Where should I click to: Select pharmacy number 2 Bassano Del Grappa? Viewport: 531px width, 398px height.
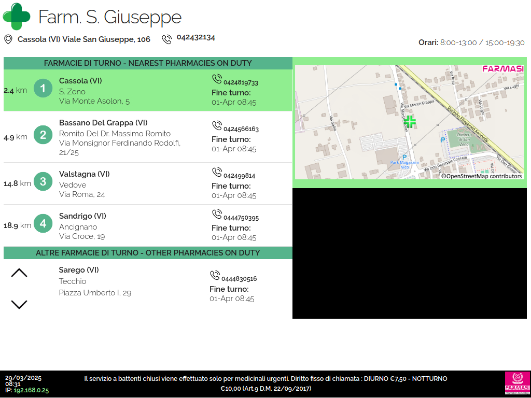[43, 135]
